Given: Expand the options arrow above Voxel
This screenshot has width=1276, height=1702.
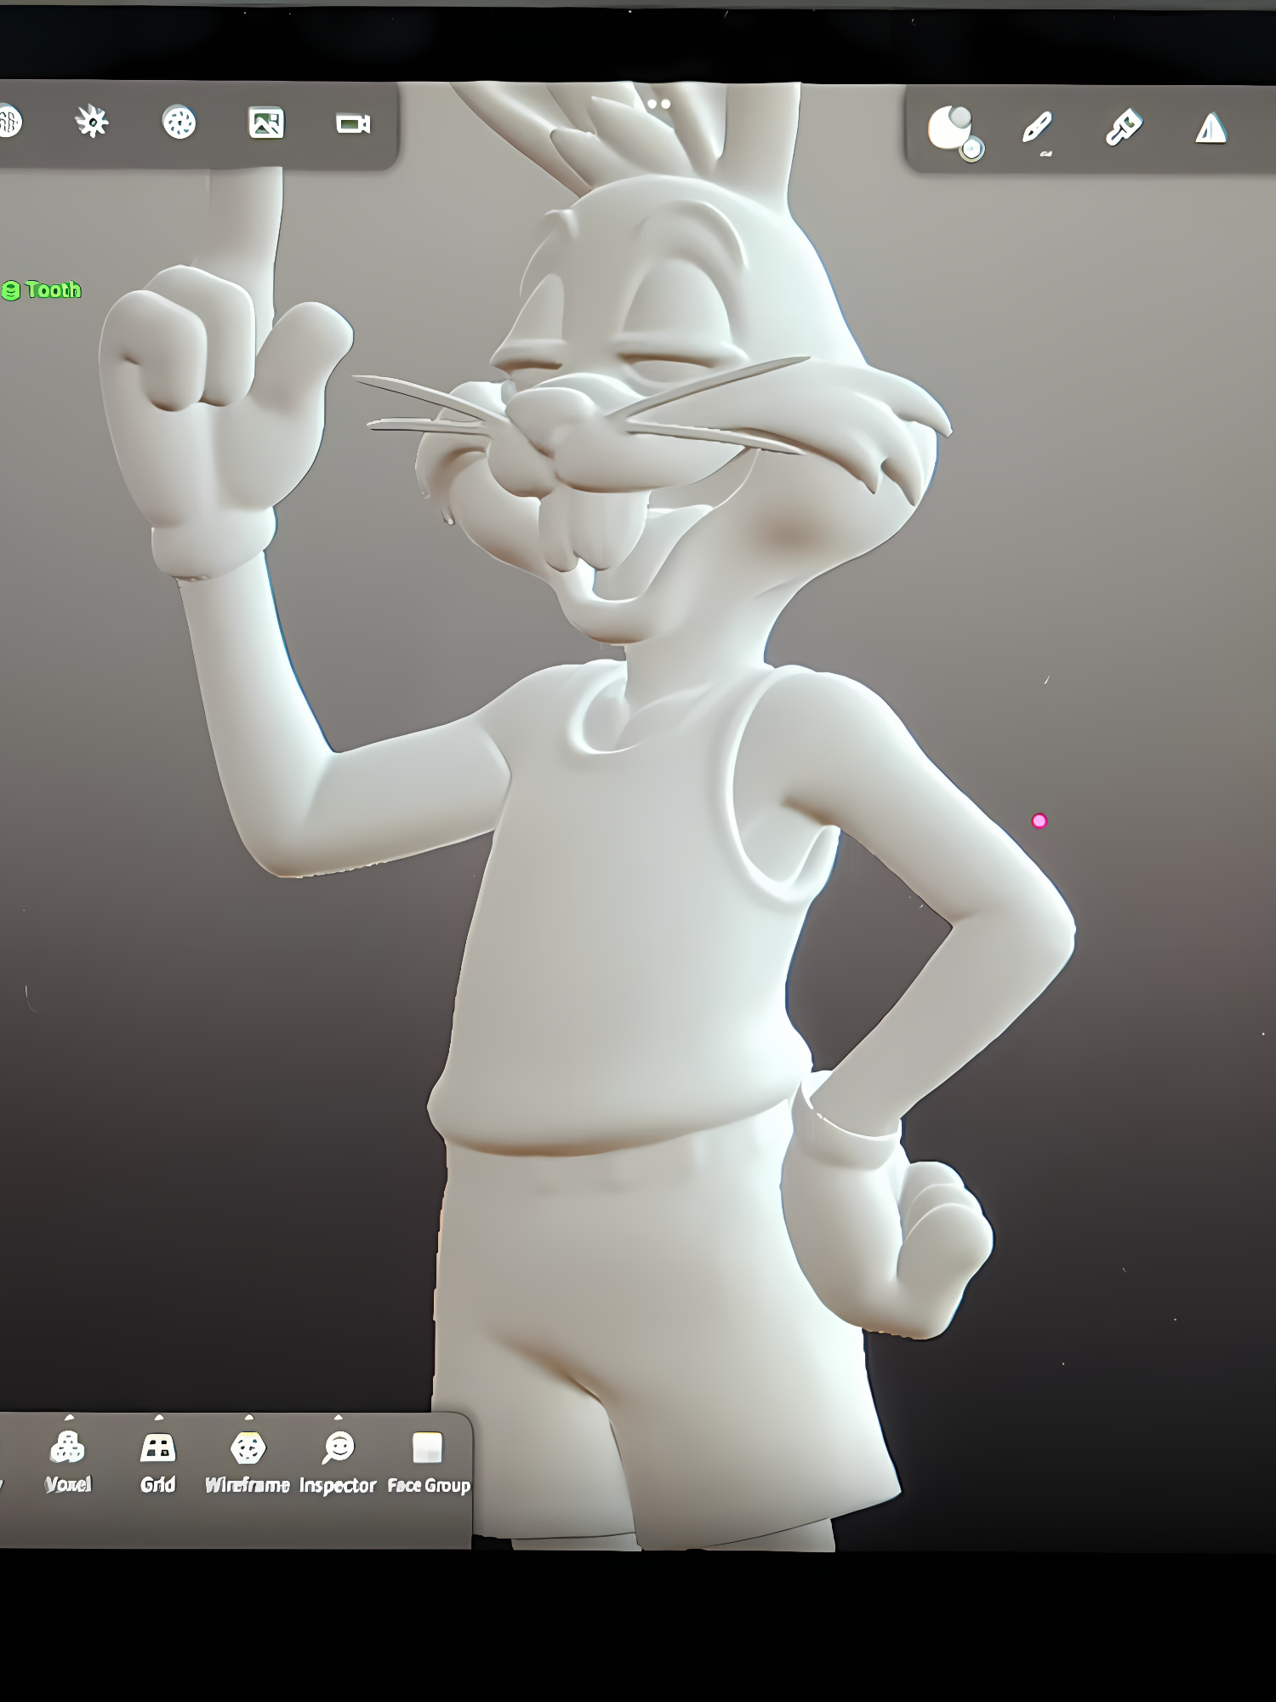Looking at the screenshot, I should 69,1417.
